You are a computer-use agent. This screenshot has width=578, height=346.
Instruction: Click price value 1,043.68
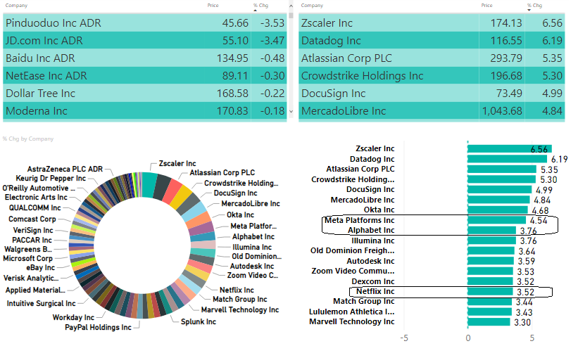(503, 111)
